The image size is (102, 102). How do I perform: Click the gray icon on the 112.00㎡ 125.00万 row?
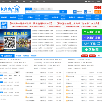26,73
